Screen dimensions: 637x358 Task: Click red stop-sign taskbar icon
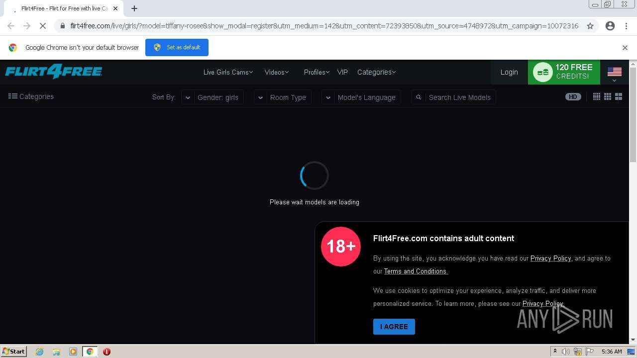coord(106,352)
